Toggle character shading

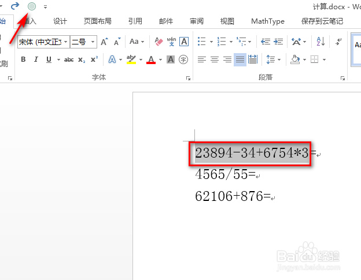171,59
